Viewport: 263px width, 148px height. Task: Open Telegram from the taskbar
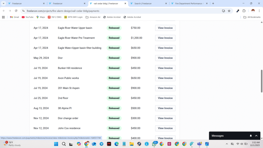pos(101,144)
